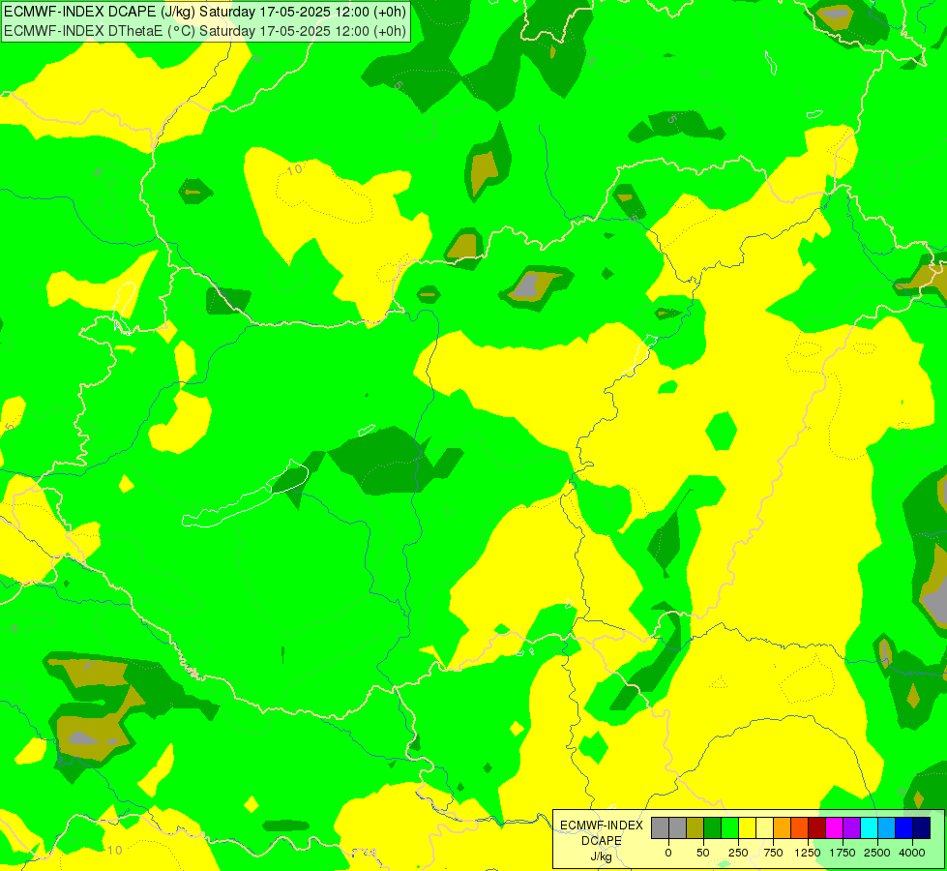This screenshot has height=871, width=947.
Task: Click the DThetaE title line in header
Action: pyautogui.click(x=205, y=31)
